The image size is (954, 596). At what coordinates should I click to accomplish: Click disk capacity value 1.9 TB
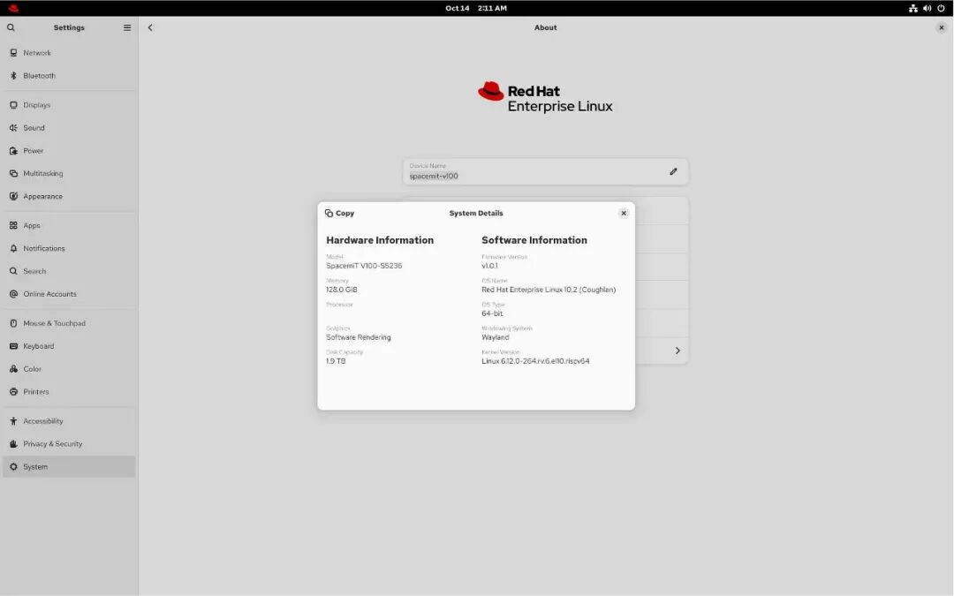pos(336,360)
